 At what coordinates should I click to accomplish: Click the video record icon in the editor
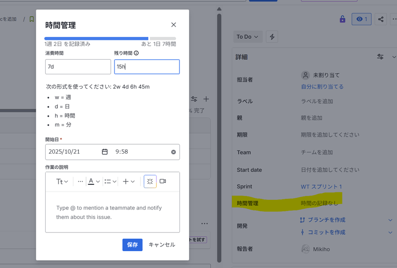(x=163, y=181)
